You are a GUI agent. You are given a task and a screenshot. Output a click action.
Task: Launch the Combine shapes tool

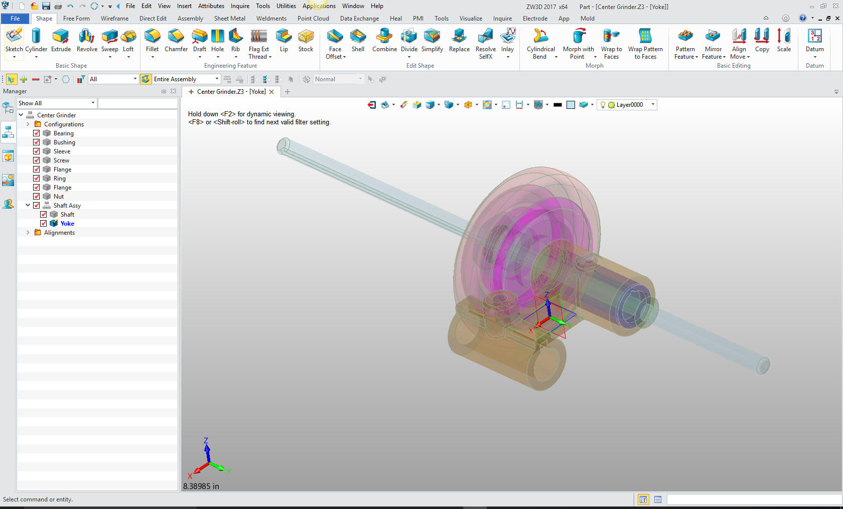(x=384, y=41)
